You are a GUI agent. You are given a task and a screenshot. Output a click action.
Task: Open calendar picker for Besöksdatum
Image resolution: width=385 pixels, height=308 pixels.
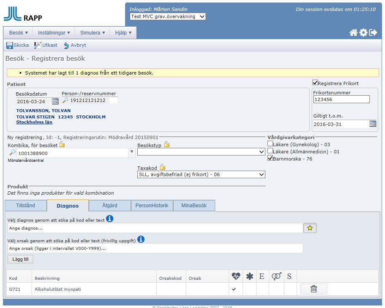click(55, 101)
